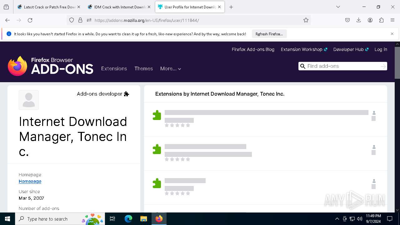Screen dimensions: 400x225
Task: Open Firefox Add-ons Blog link
Action: point(253,49)
